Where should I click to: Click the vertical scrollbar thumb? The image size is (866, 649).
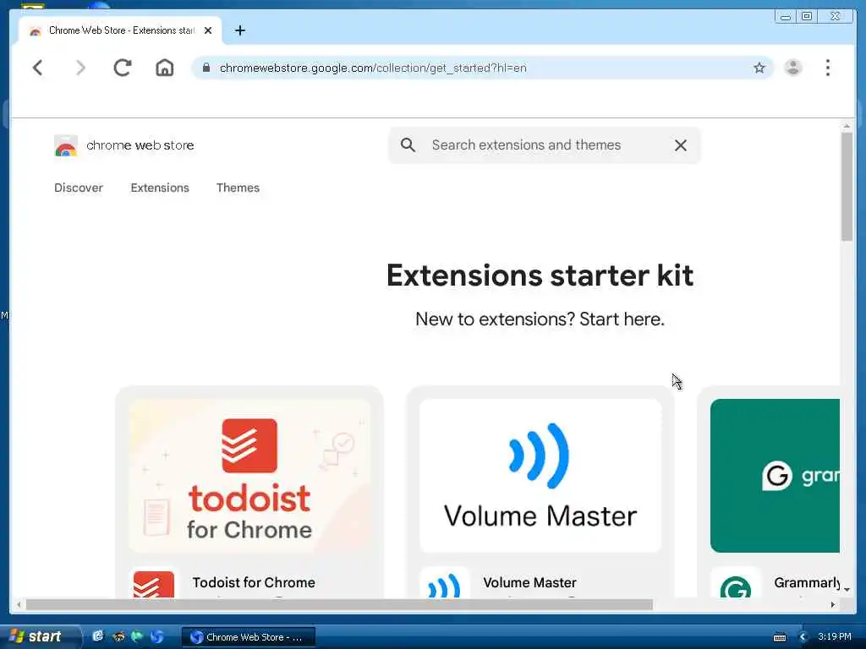click(847, 187)
